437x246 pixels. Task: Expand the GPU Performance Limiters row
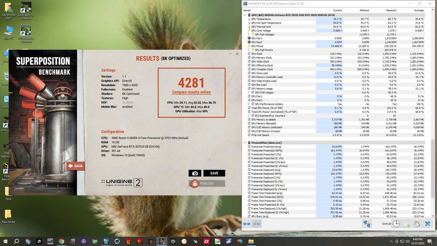tap(249, 104)
